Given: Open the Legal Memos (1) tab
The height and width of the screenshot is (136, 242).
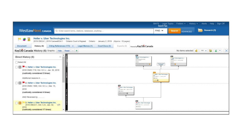Looking at the screenshot, I should click(x=85, y=46).
